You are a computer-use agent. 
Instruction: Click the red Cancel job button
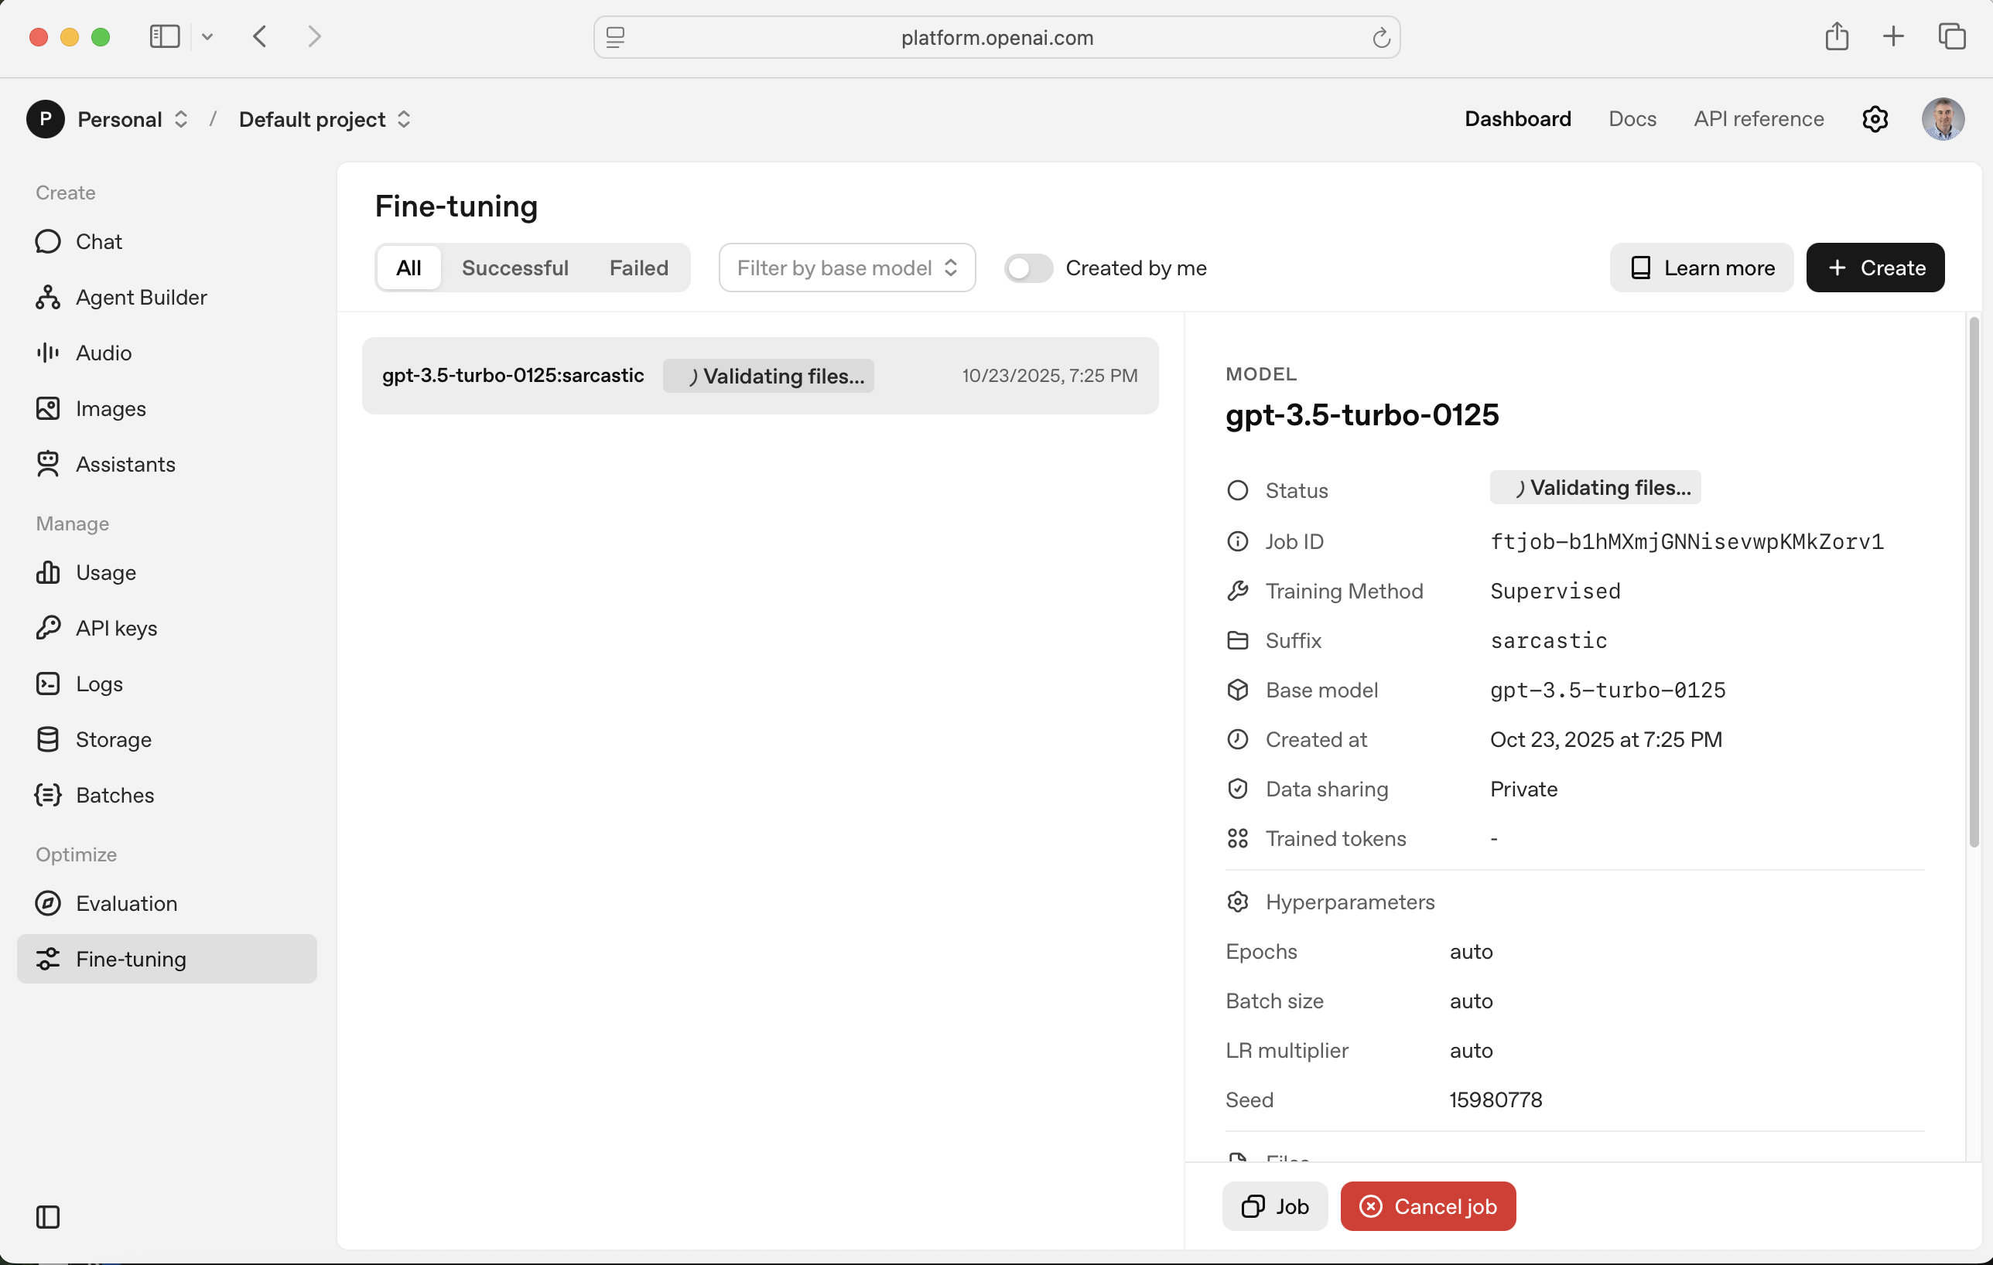[x=1427, y=1205]
